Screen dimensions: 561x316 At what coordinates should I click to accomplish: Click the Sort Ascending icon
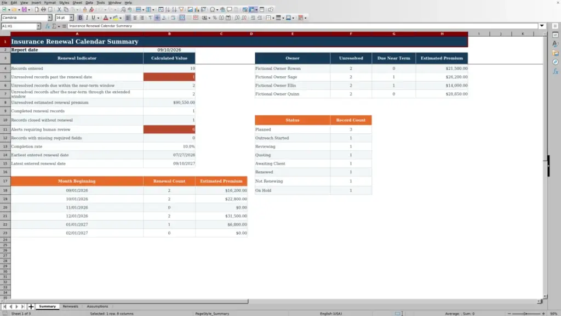[168, 9]
